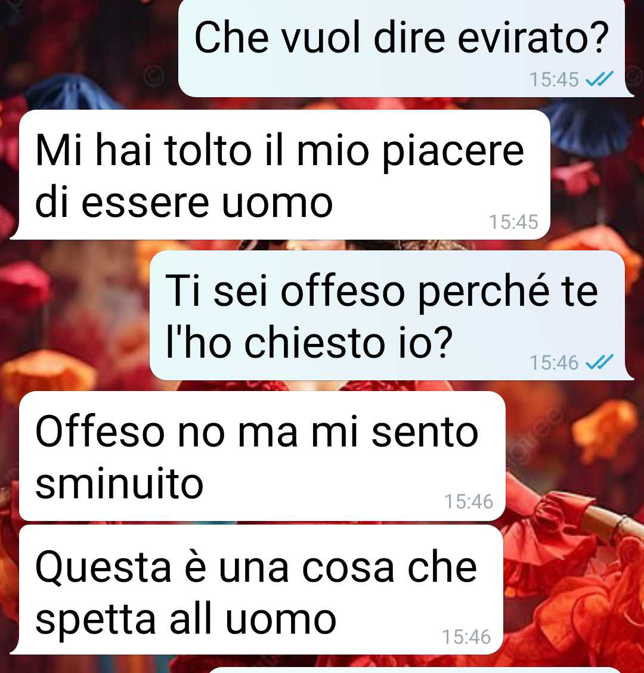Select the 'Mi hai tolto il mio piacere' message
Screen dimensions: 644x673
pos(280,174)
